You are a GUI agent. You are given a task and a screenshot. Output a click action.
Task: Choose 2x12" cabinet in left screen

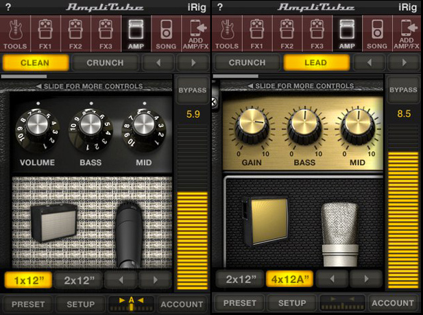click(79, 280)
